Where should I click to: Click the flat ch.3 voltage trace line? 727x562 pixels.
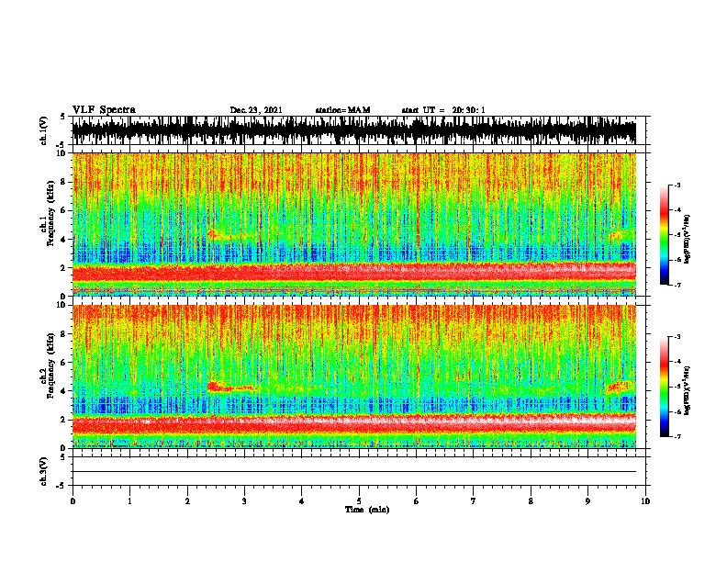[x=353, y=472]
